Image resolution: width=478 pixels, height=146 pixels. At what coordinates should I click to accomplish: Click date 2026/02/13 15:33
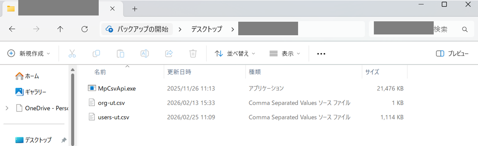pyautogui.click(x=191, y=103)
